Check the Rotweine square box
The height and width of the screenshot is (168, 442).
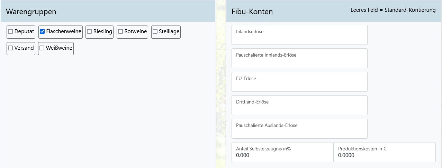point(120,31)
